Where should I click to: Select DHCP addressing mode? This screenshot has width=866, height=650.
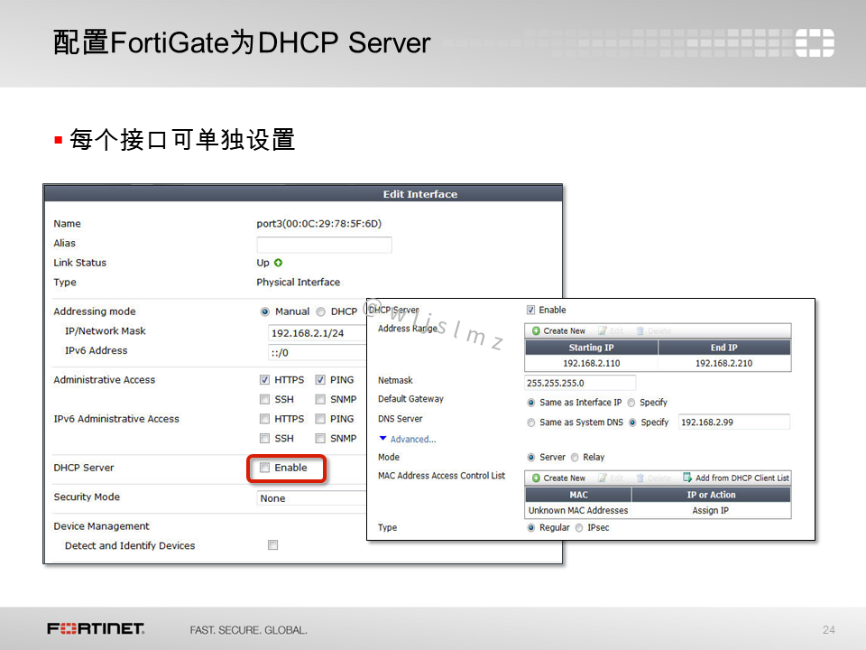coord(320,311)
